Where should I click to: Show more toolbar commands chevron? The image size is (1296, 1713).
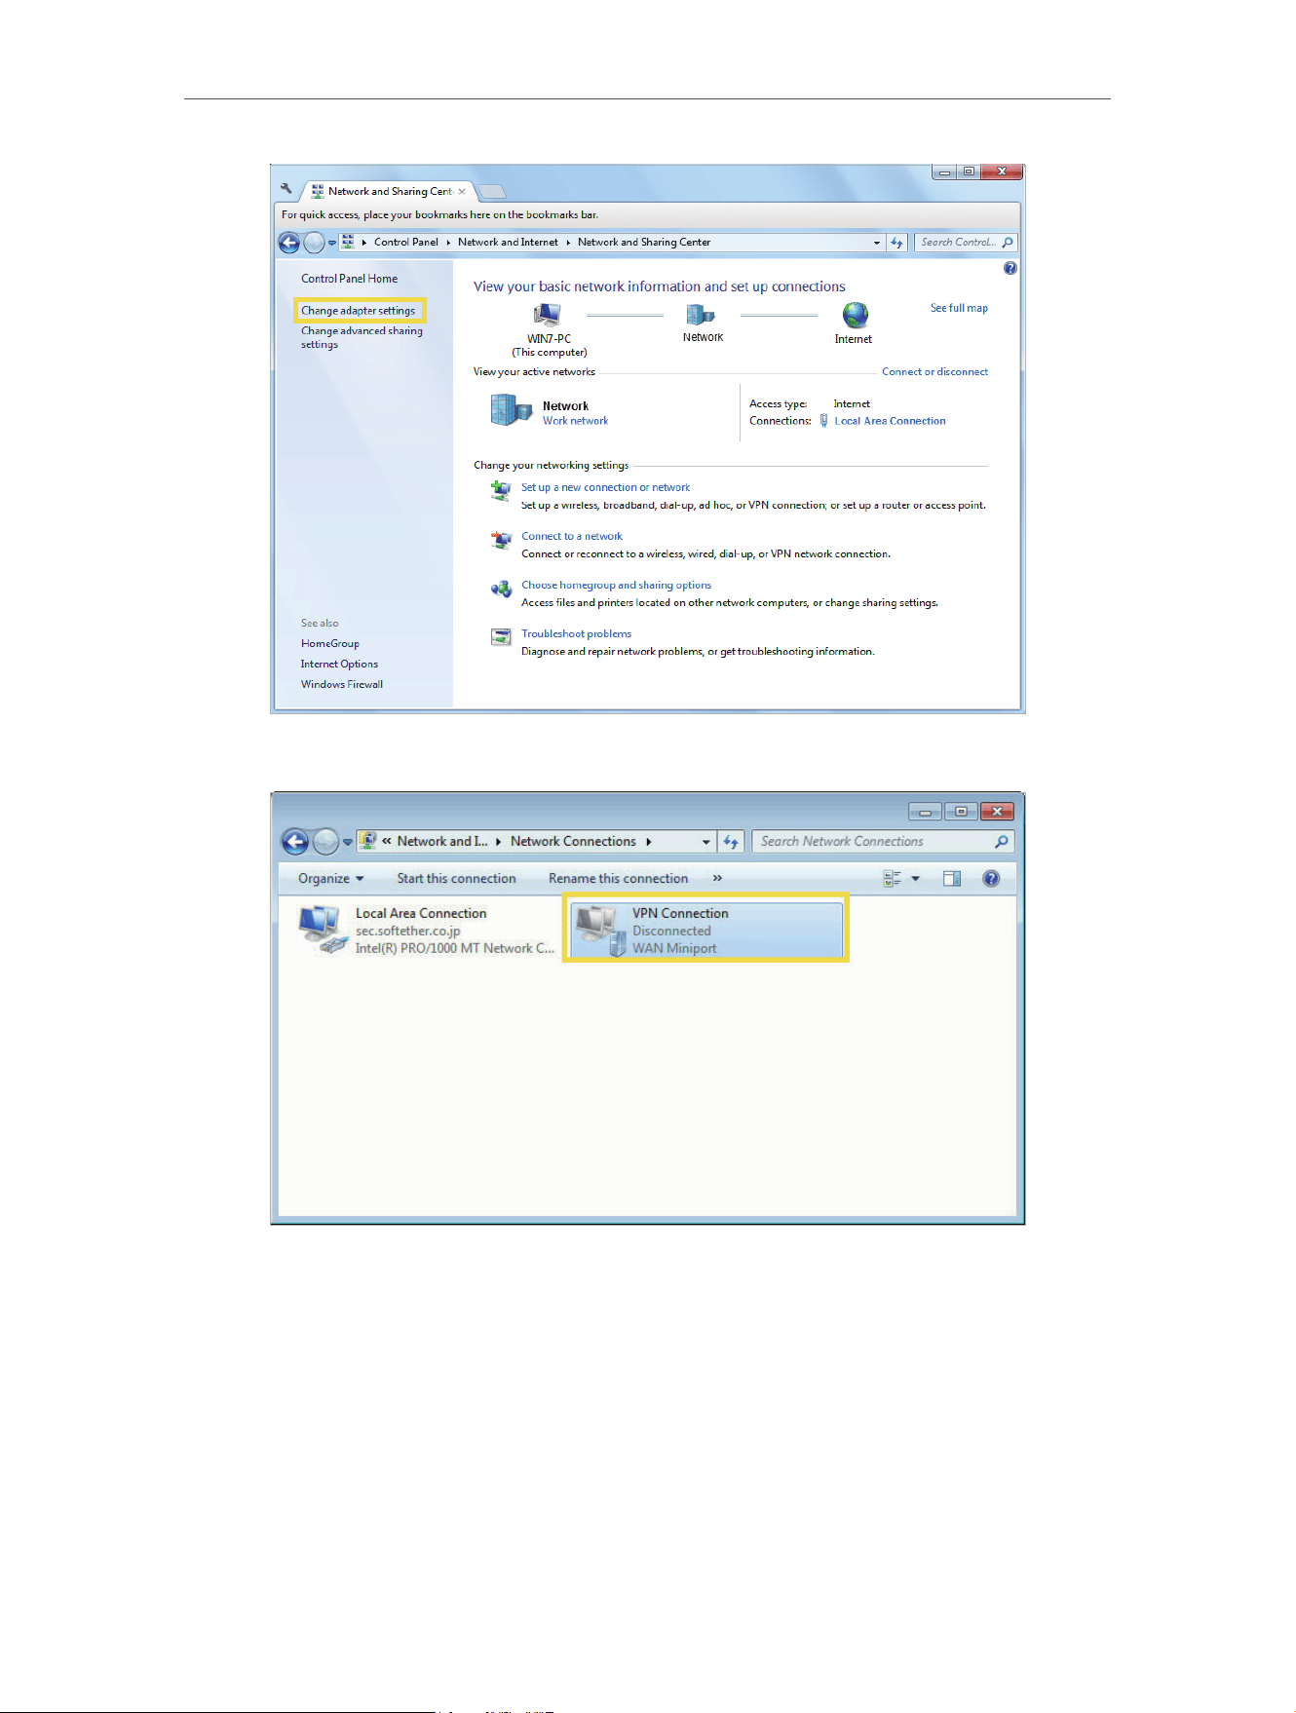tap(717, 879)
